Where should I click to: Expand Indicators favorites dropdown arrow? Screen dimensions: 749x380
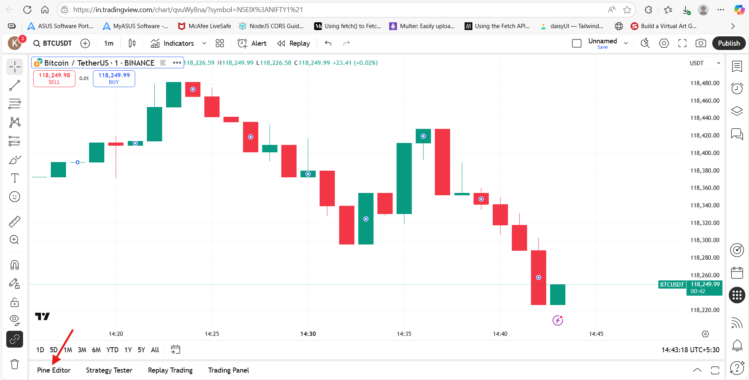point(204,43)
